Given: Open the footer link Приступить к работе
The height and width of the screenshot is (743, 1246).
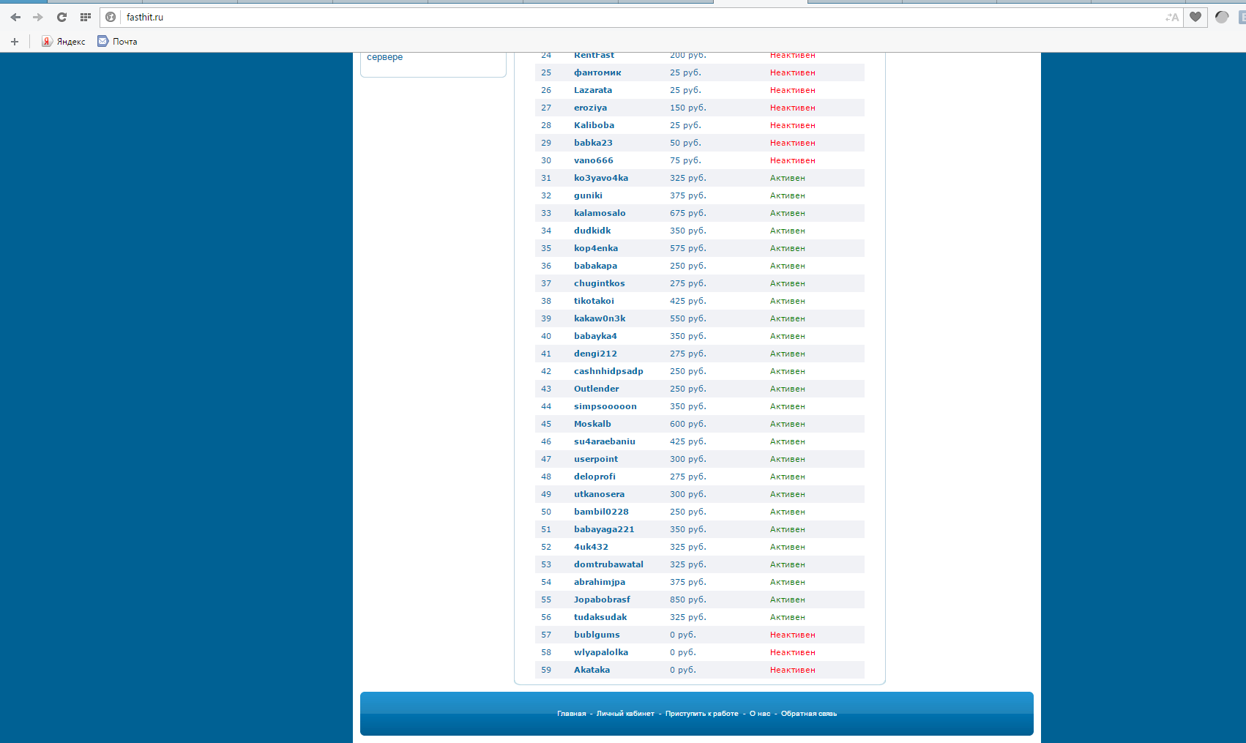Looking at the screenshot, I should 701,714.
